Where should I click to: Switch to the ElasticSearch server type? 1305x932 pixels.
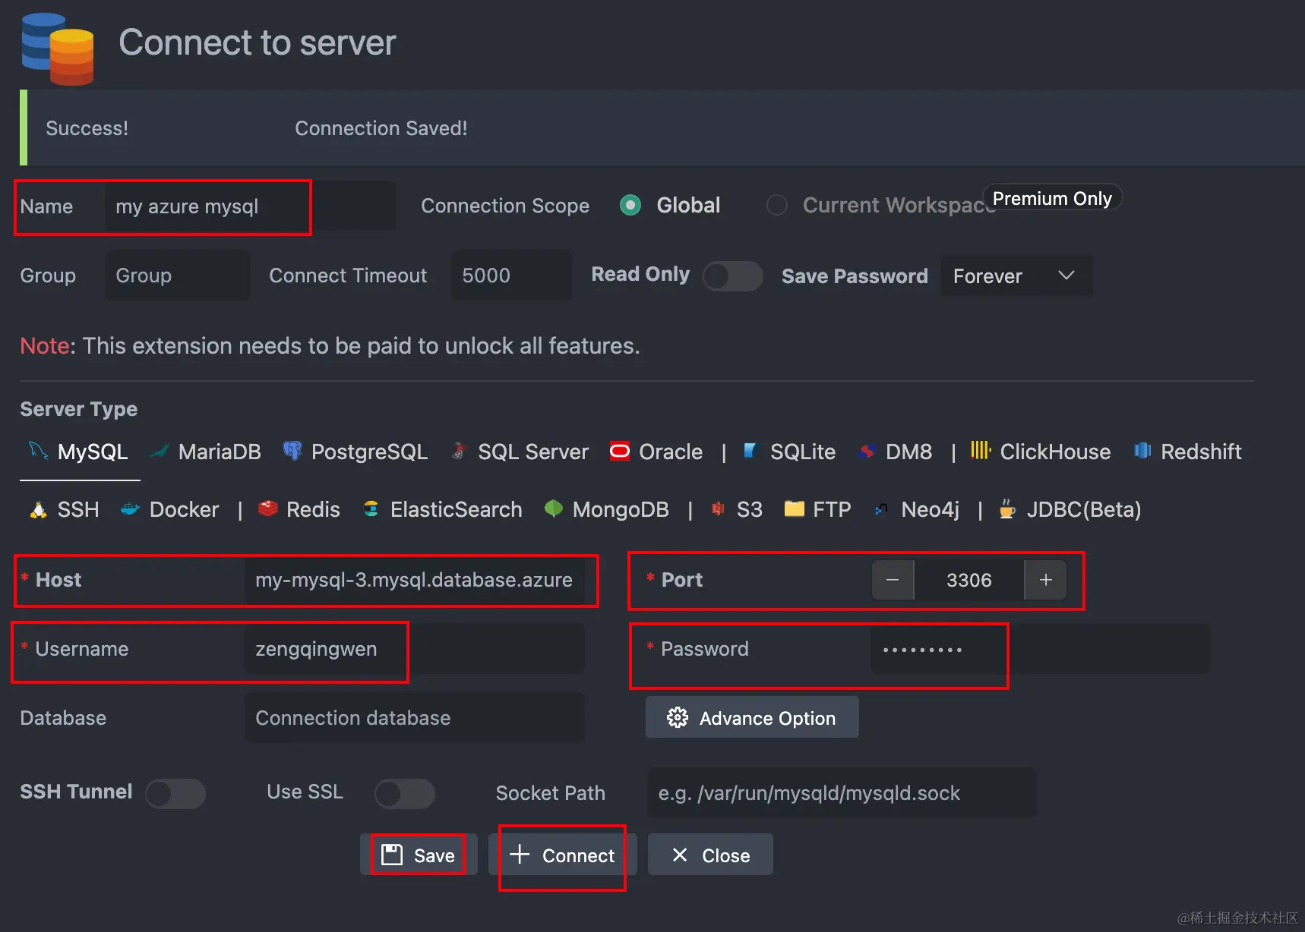click(x=442, y=509)
